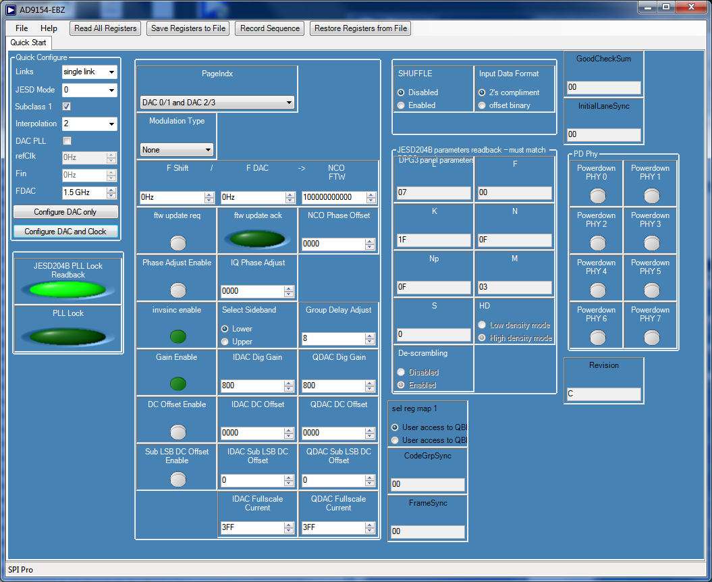Toggle Powerdown PHY 1 button
Screen dimensions: 712x582
[x=652, y=196]
